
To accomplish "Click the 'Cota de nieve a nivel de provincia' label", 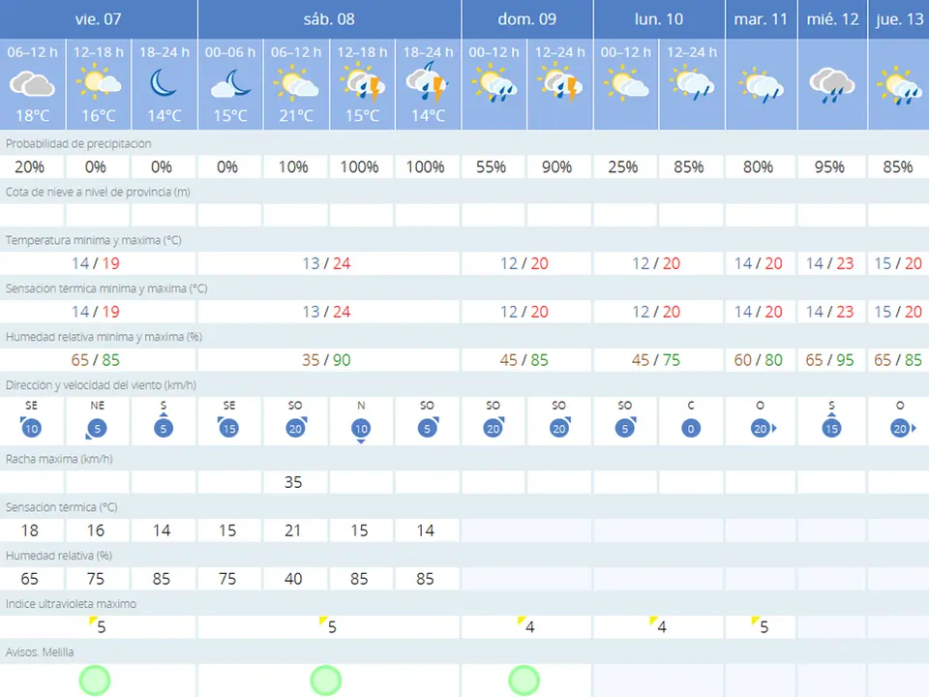I will 99,192.
